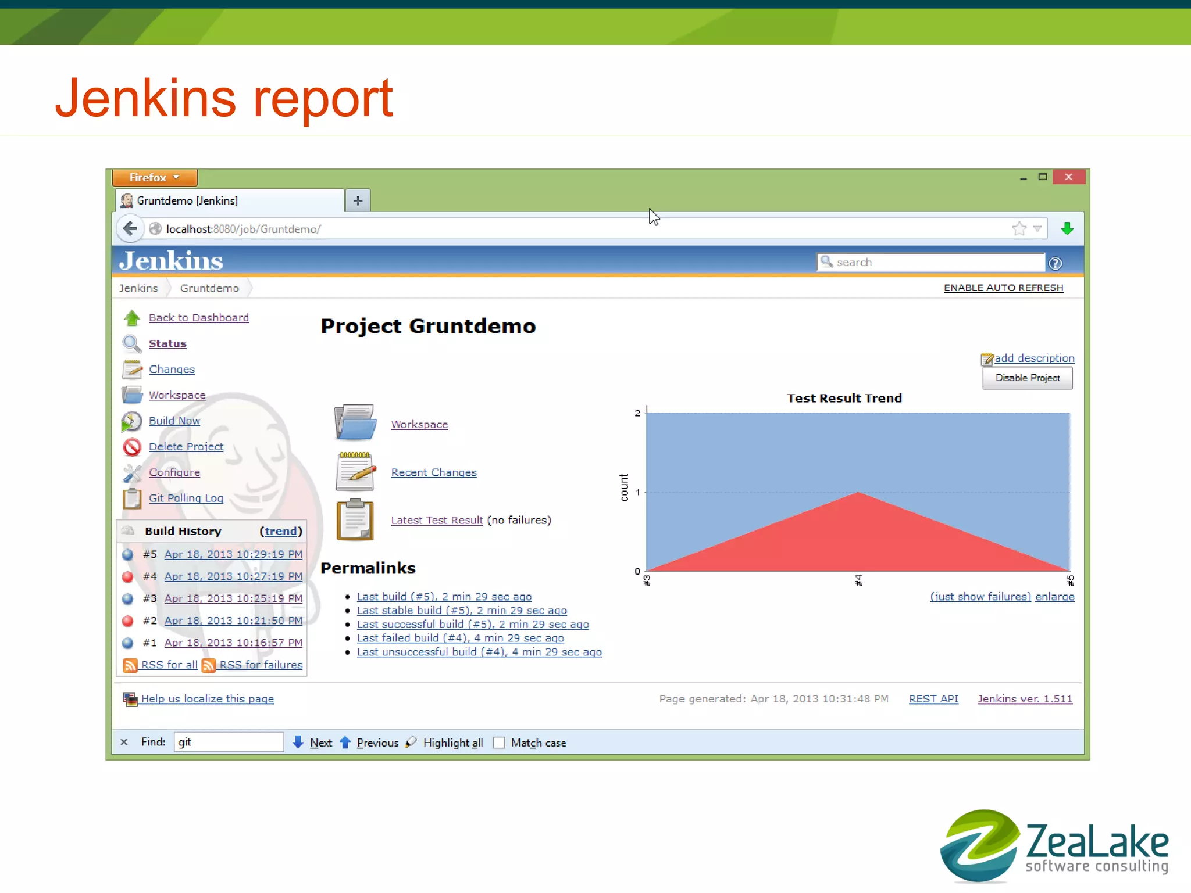Open Last successful build (#5) permalink

click(473, 625)
